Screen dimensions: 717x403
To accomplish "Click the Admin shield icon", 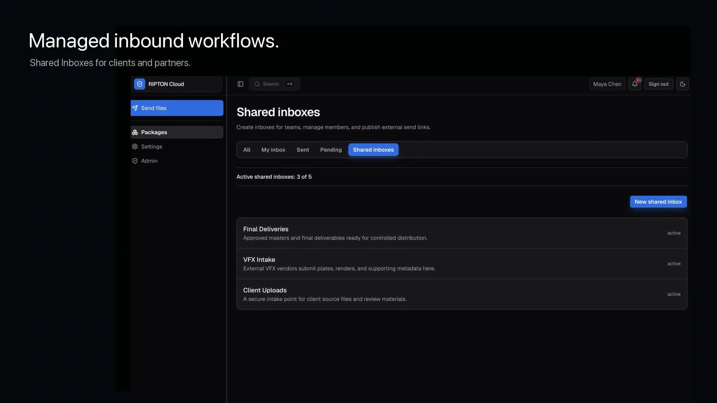I will (x=135, y=161).
